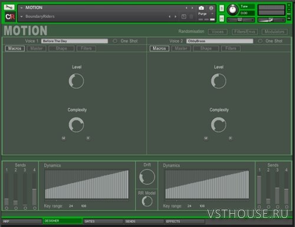
Task: Adjust the header pan slider
Action: tap(241, 20)
